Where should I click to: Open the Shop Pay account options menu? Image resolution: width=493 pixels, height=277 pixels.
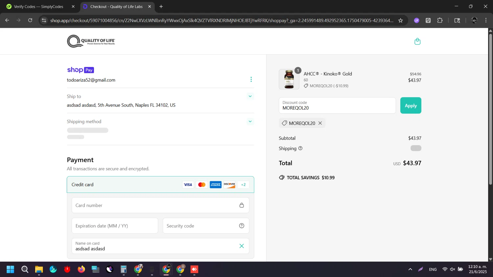(251, 79)
